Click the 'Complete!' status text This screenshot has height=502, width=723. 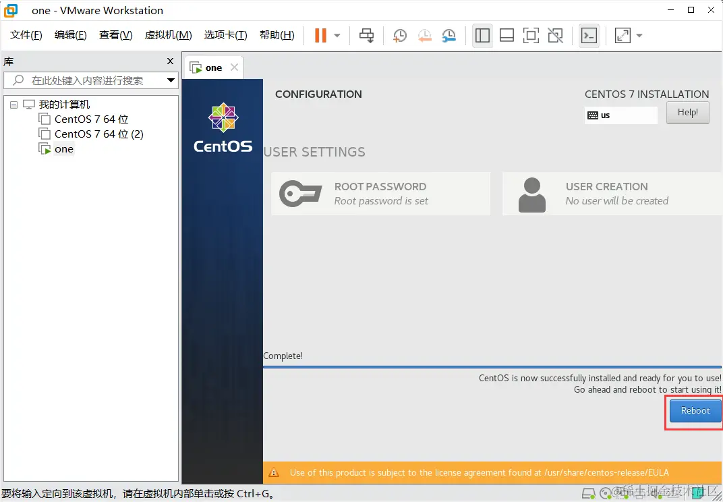click(283, 356)
